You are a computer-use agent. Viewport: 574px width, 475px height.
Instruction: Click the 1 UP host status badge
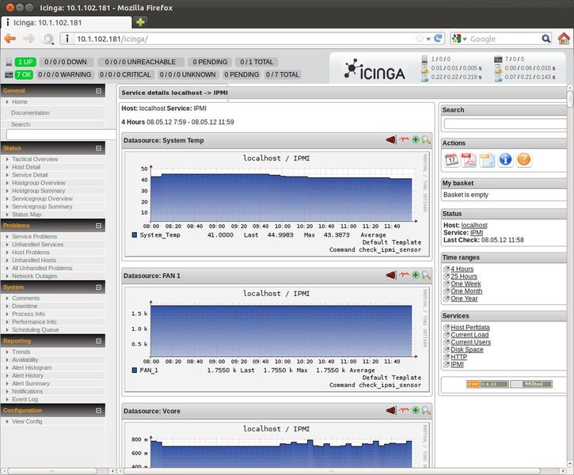[x=25, y=62]
